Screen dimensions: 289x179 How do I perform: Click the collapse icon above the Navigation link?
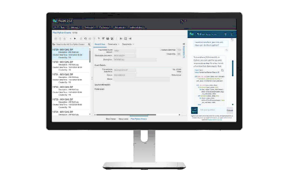point(184,44)
